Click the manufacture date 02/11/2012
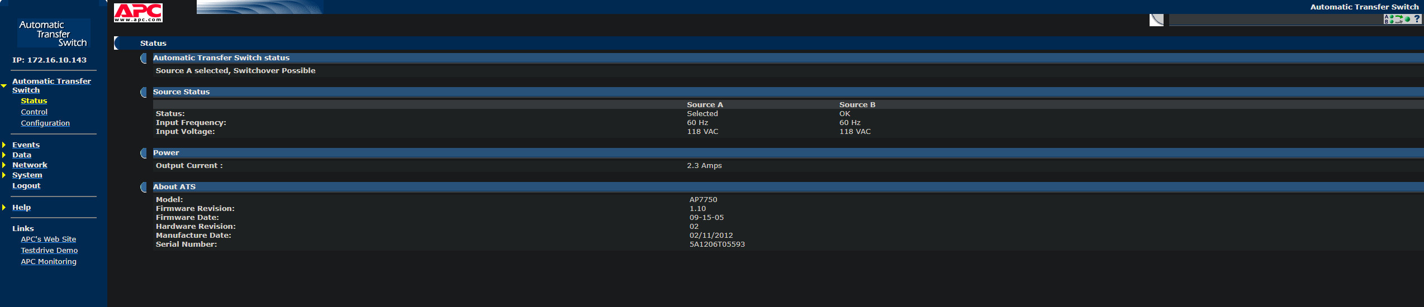Screen dimensions: 1424x307 click(711, 236)
